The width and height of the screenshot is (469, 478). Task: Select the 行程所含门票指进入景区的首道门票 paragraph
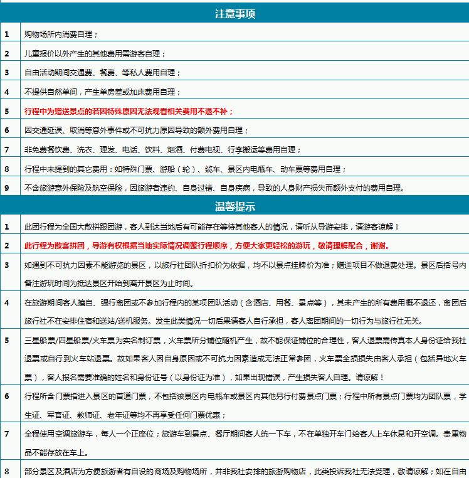[x=245, y=405]
